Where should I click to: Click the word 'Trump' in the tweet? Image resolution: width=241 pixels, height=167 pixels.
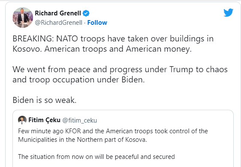pos(181,70)
